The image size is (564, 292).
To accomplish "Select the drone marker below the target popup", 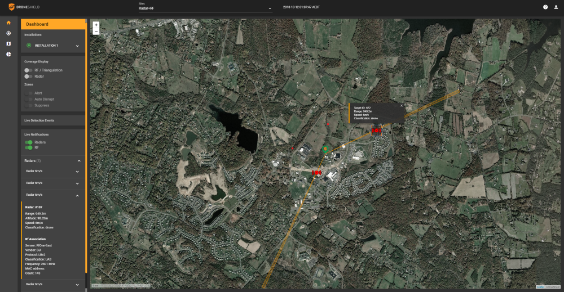I will click(376, 131).
